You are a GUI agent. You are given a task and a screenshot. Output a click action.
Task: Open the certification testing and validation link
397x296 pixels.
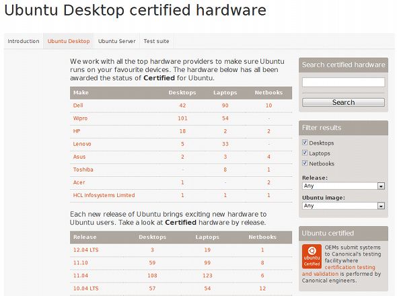coord(338,270)
